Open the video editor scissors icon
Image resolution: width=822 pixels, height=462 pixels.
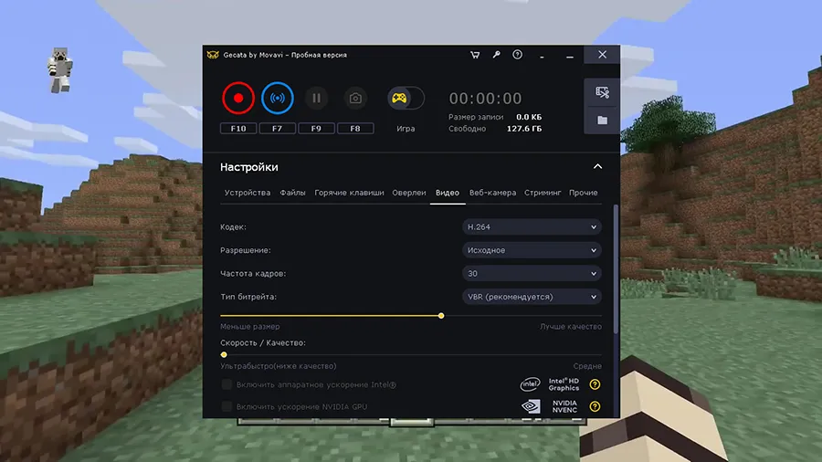602,92
